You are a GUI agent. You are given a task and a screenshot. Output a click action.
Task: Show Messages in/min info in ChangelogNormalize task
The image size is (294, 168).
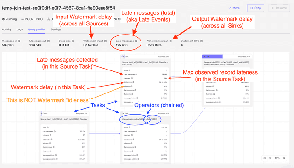[x=137, y=155]
